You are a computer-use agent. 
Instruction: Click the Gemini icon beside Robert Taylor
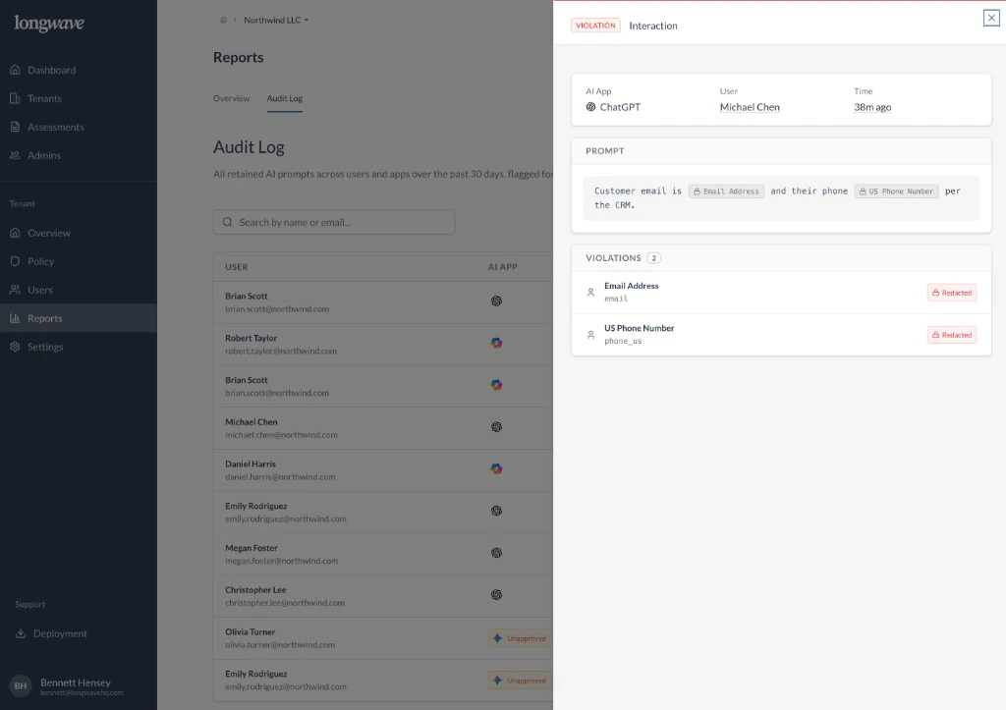(496, 343)
